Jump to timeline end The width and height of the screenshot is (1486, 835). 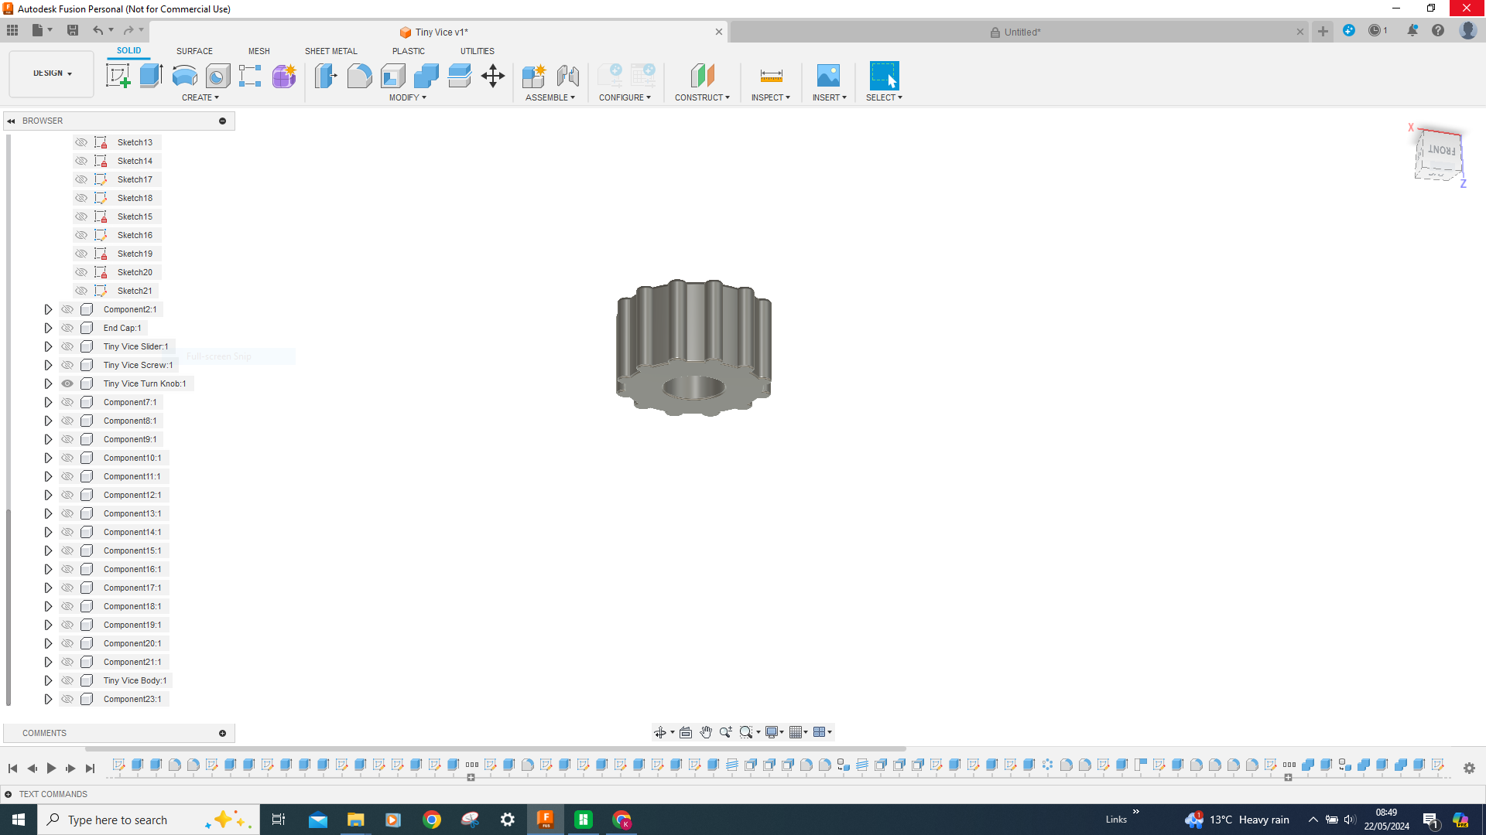click(90, 768)
